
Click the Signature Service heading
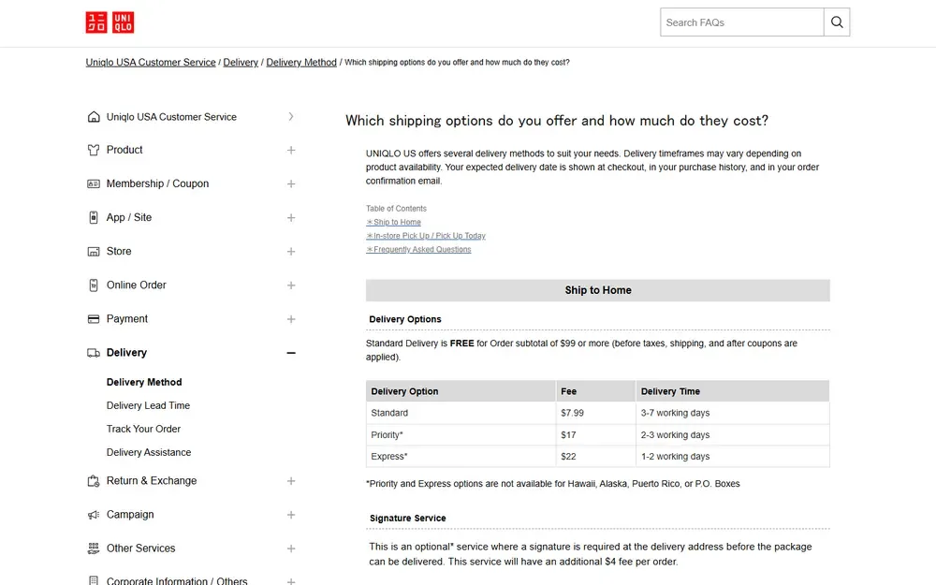[x=408, y=519]
